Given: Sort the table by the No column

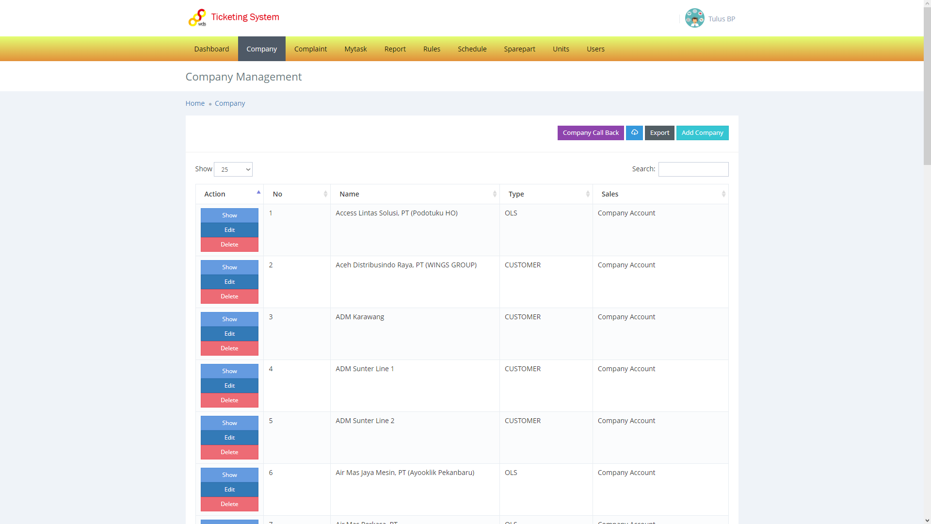Looking at the screenshot, I should [297, 194].
